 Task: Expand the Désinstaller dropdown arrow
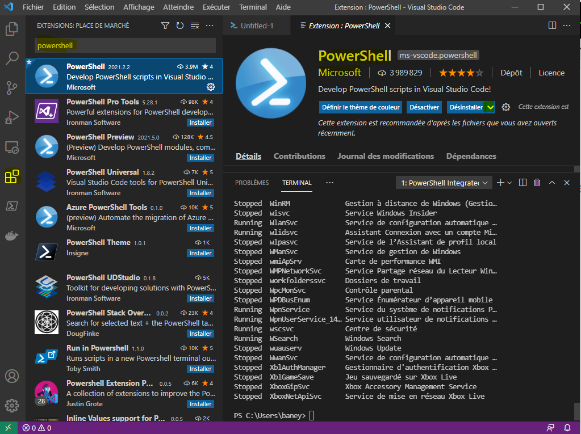(491, 107)
